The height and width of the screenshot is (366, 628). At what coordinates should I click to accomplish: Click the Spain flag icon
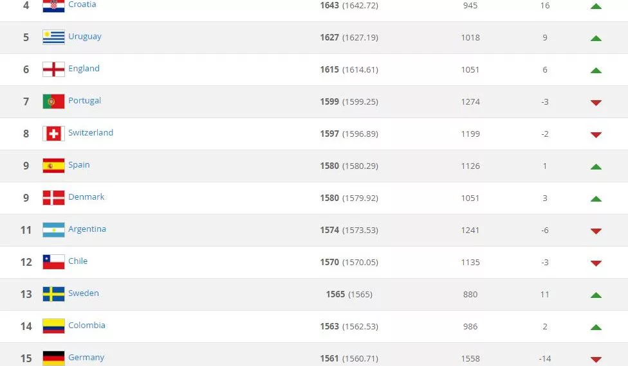coord(53,166)
